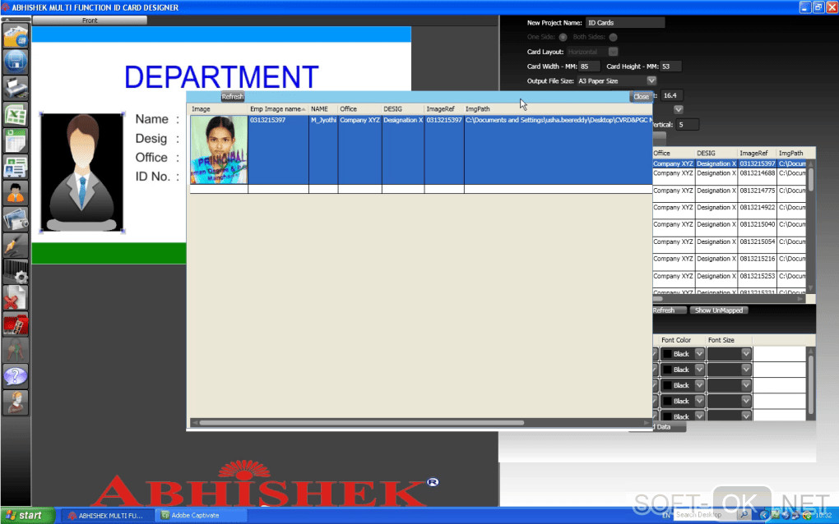Click the Card Width MM field
This screenshot has height=524, width=839.
pyautogui.click(x=589, y=67)
